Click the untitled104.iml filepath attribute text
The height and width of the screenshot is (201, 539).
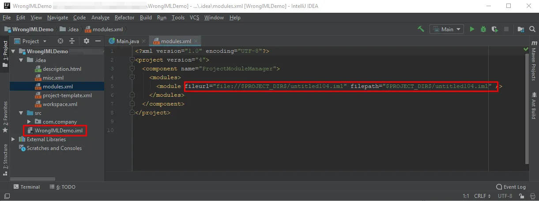point(421,86)
